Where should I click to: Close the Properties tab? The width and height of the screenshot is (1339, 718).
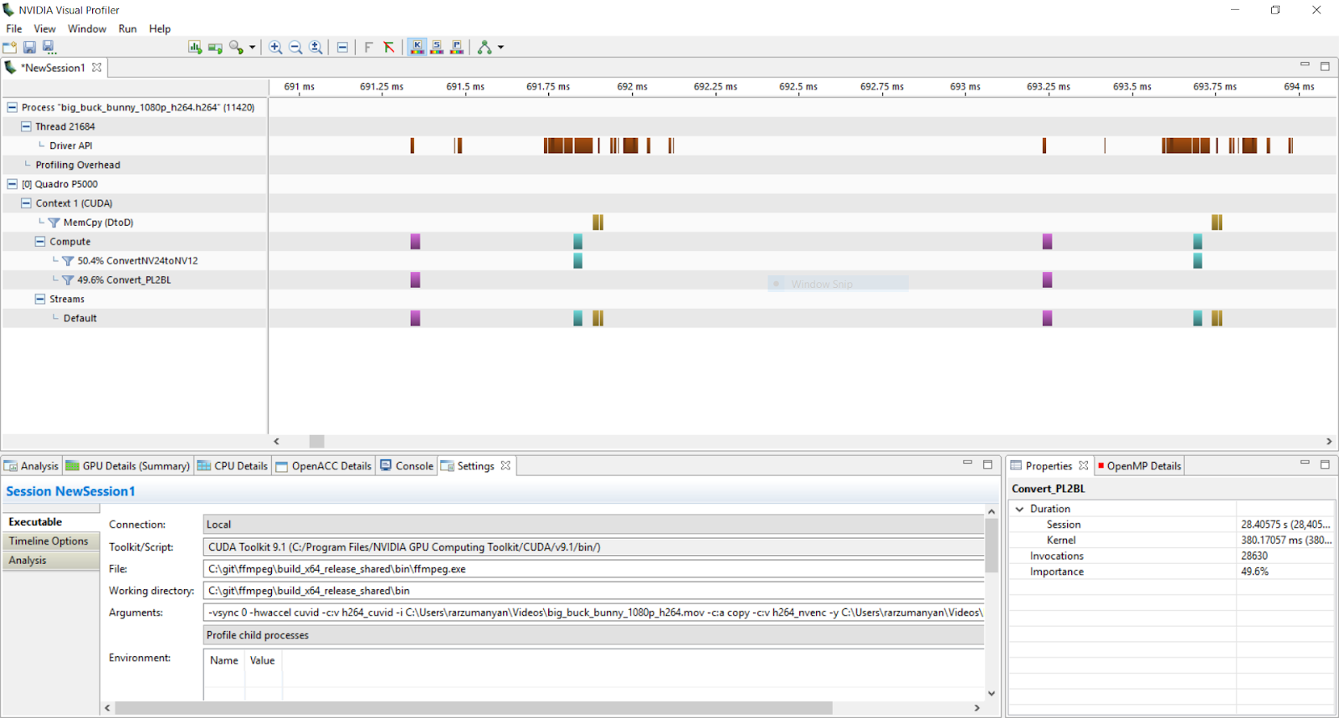coord(1084,465)
